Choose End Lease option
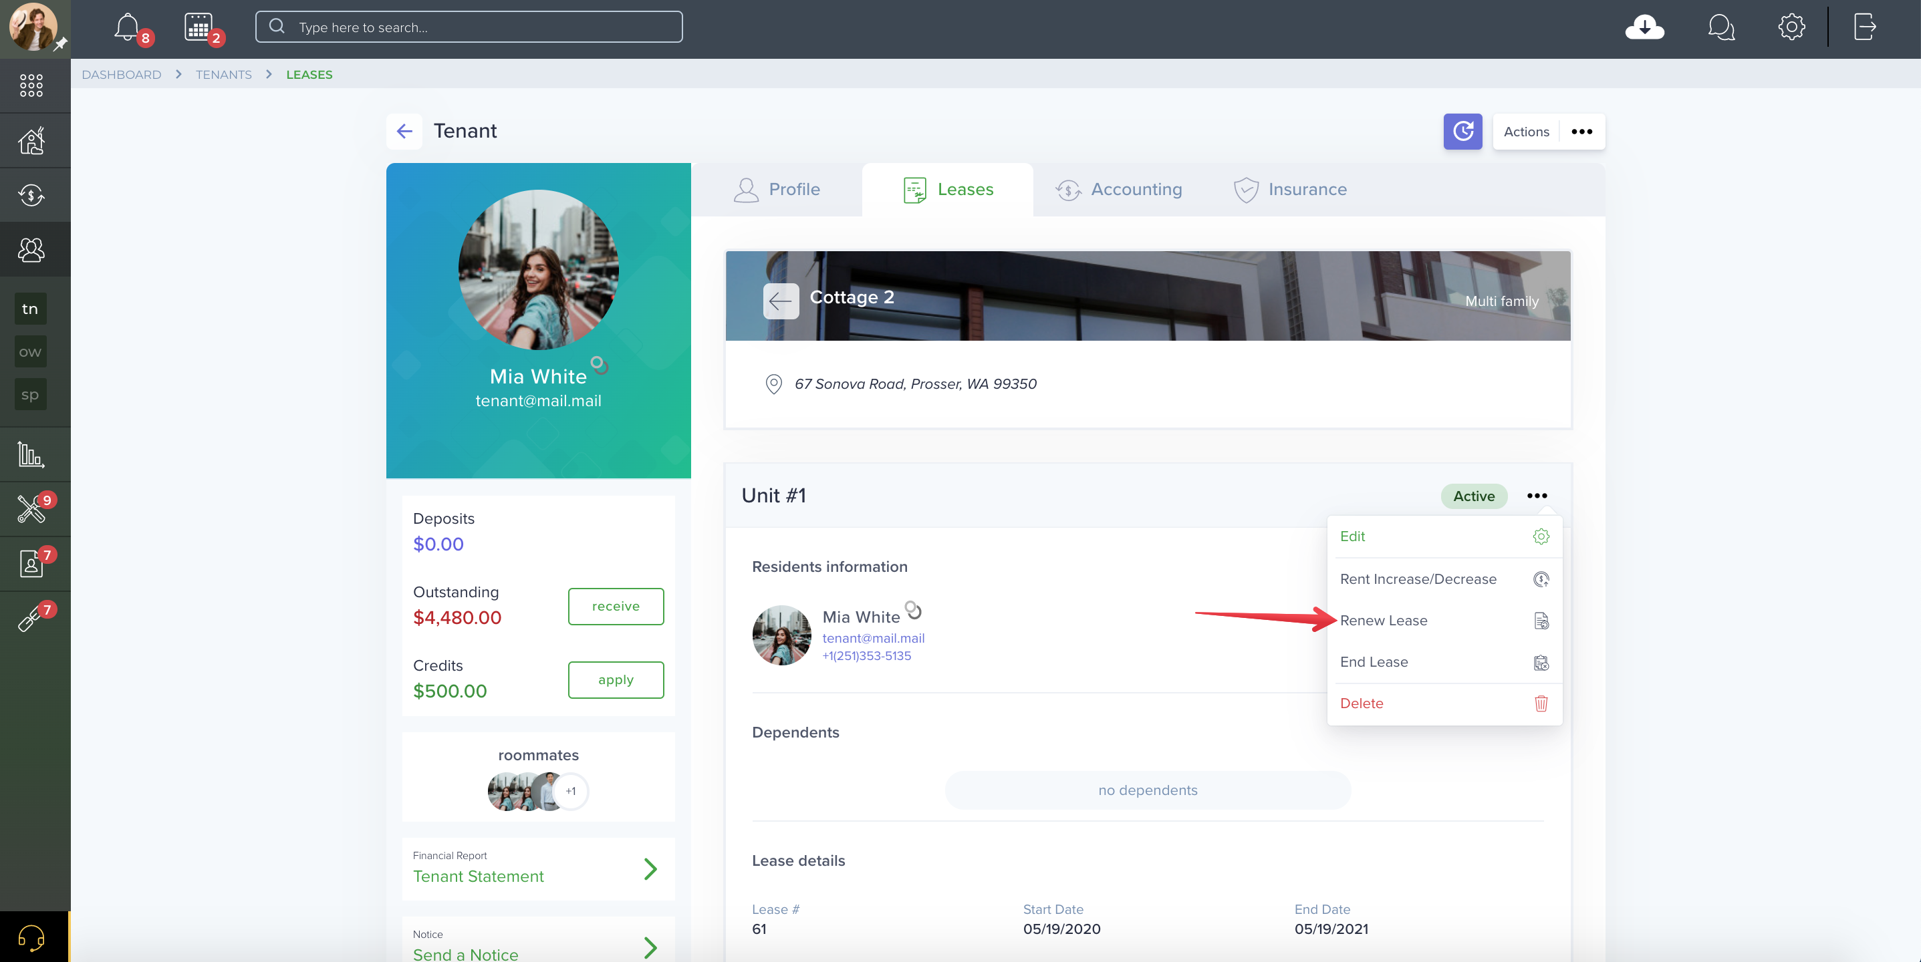Screen dimensions: 1921x962 pos(1444,663)
